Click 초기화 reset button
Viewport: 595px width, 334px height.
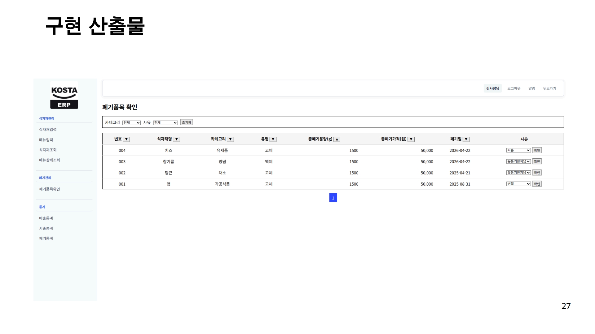187,122
